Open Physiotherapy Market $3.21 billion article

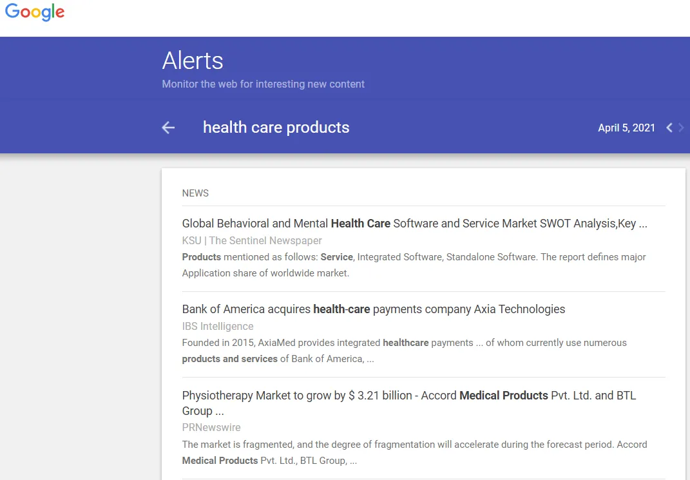408,403
